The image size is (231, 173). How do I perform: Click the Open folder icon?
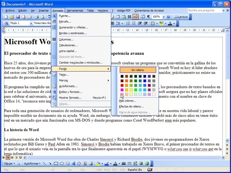(x=12, y=17)
